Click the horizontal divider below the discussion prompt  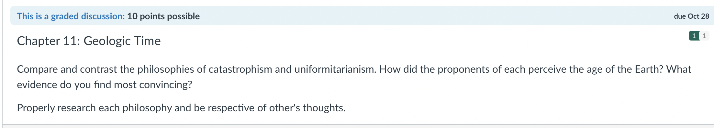coord(358,124)
